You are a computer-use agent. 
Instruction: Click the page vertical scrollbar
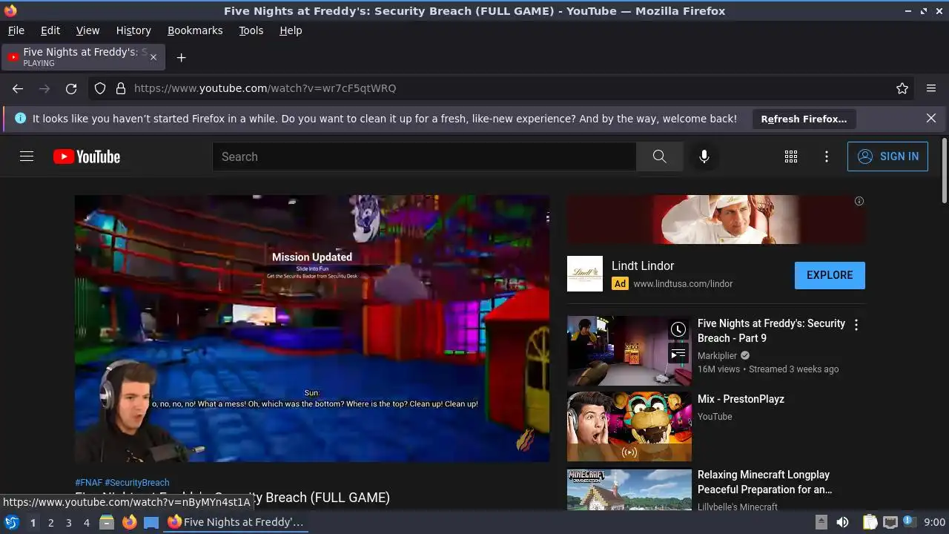coord(944,171)
